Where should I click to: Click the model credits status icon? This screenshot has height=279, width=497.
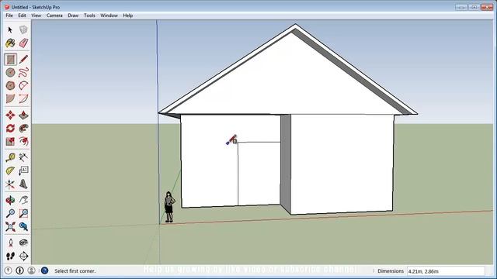[19, 270]
